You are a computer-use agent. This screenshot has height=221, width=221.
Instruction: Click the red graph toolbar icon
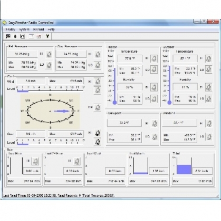39,36
